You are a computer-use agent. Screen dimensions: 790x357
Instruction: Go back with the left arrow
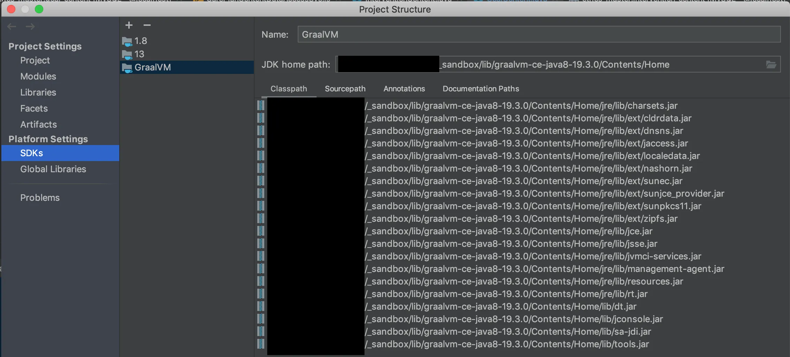pyautogui.click(x=12, y=26)
